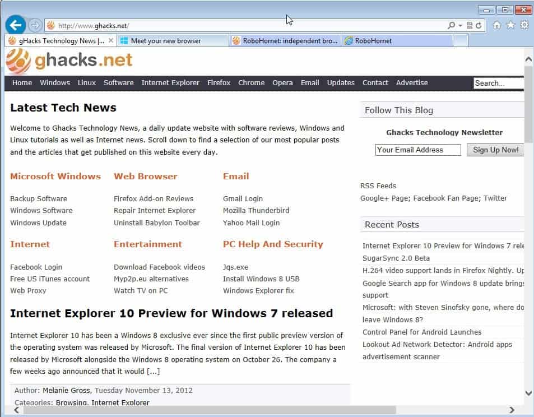534x417 pixels.
Task: Switch to the RoboHornet tab
Action: click(x=397, y=41)
